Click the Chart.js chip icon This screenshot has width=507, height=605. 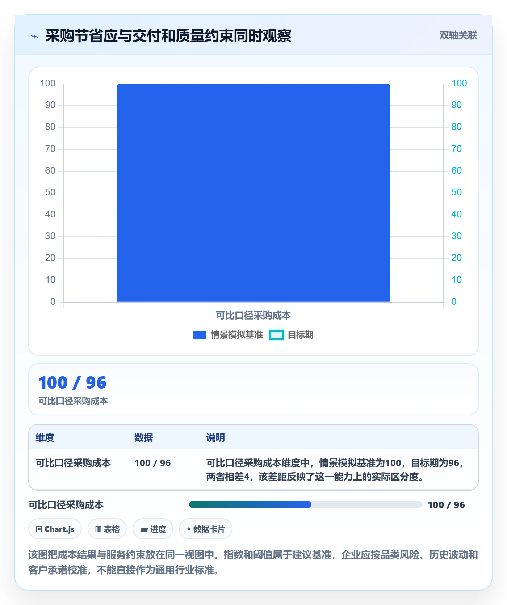[39, 529]
